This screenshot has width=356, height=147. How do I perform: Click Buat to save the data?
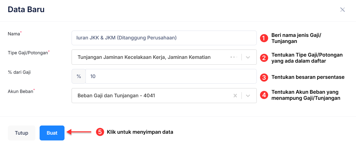(52, 133)
